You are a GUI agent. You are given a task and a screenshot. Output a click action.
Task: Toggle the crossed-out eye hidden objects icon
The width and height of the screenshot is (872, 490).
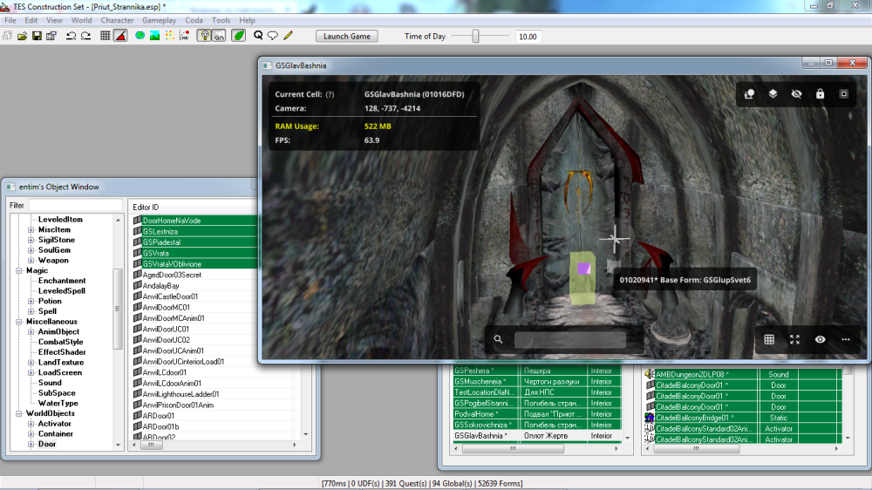[x=796, y=94]
